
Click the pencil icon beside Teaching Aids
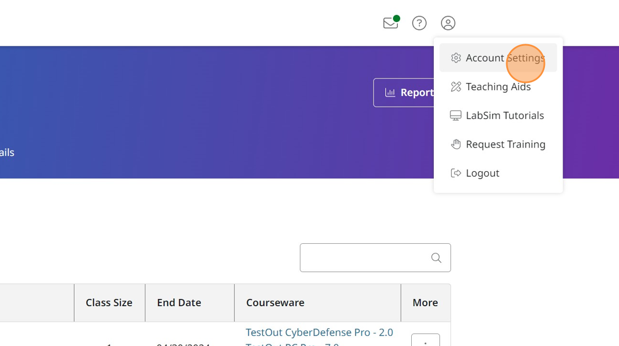456,86
